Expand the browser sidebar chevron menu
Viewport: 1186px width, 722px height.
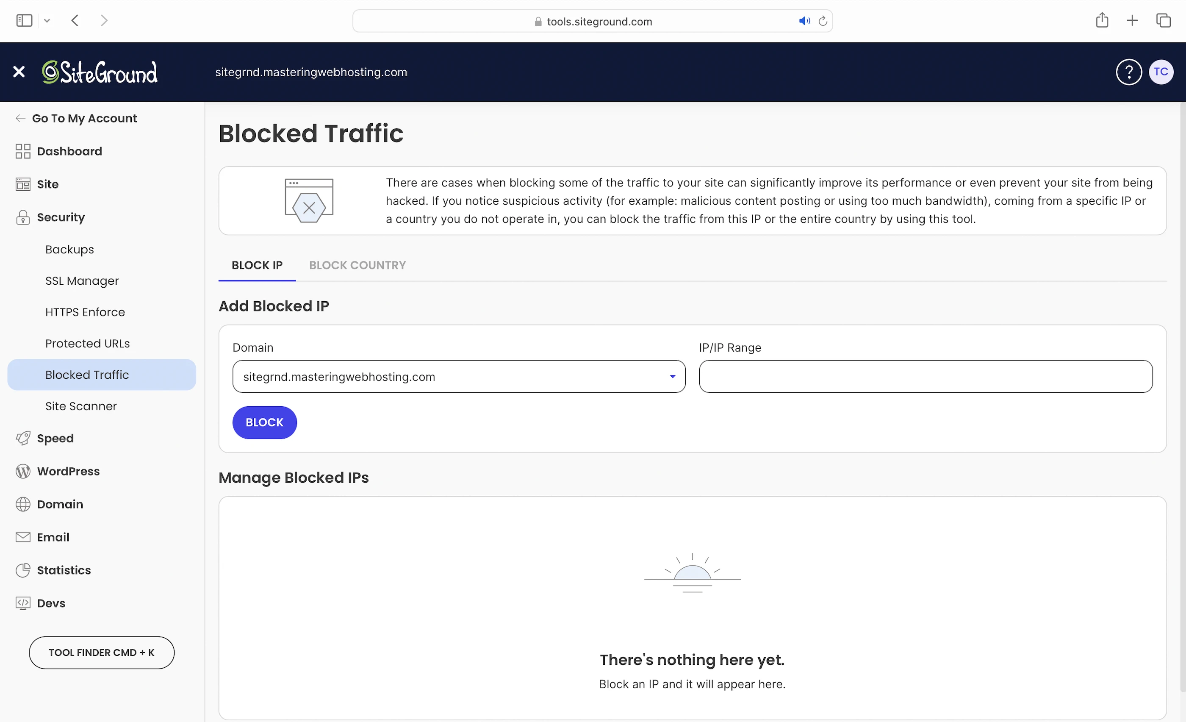click(x=47, y=21)
